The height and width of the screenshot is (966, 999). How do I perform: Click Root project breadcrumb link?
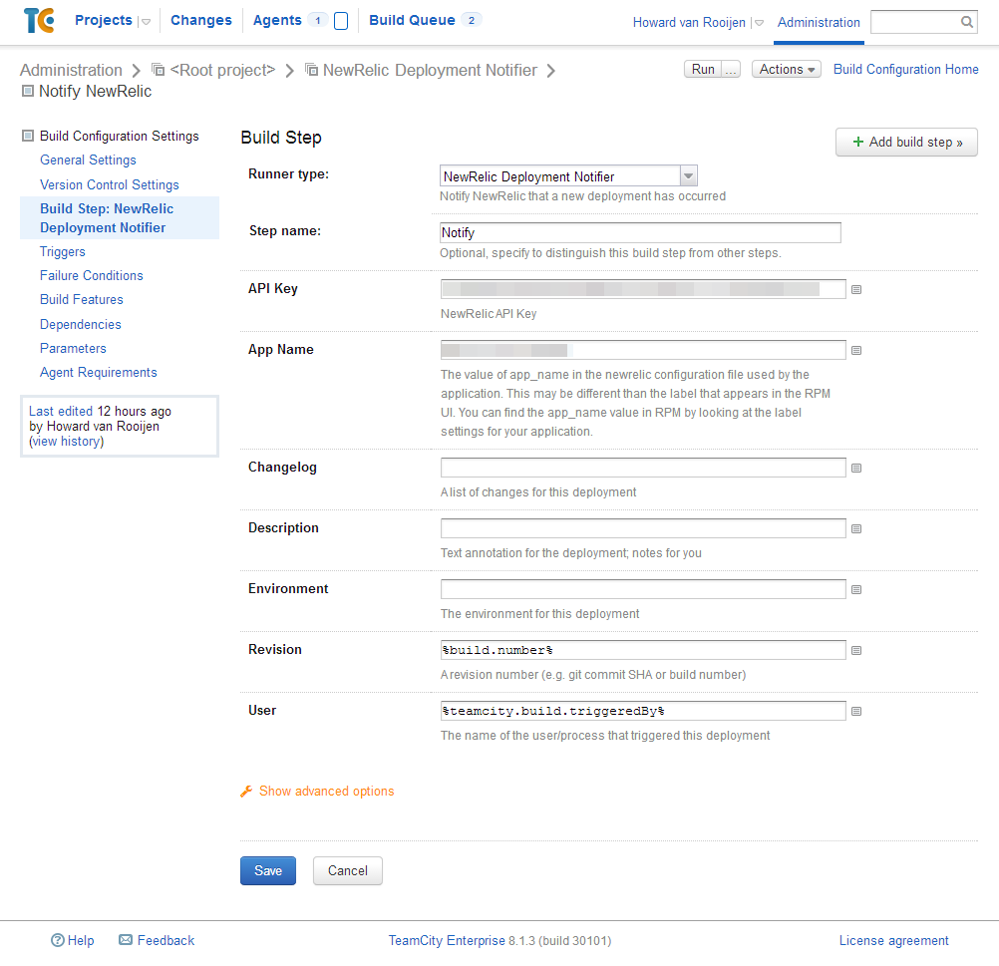pyautogui.click(x=222, y=70)
